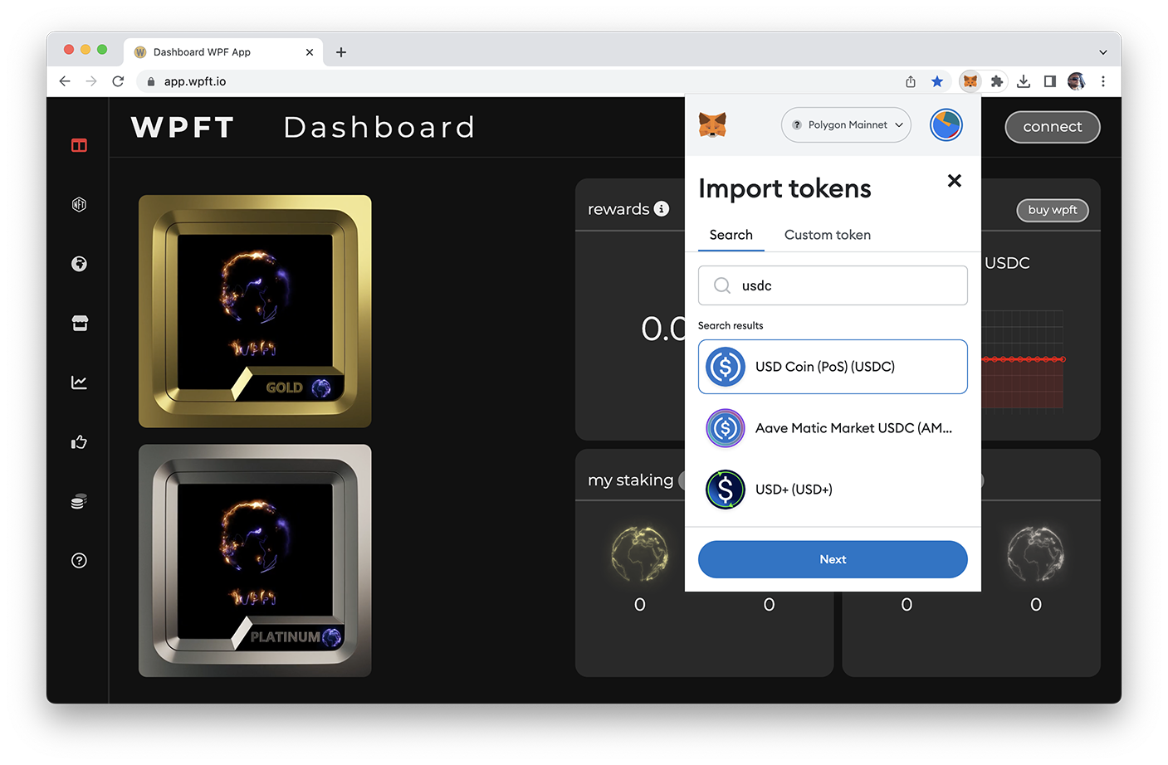
Task: Open the coins stack icon in the sidebar
Action: (x=79, y=501)
